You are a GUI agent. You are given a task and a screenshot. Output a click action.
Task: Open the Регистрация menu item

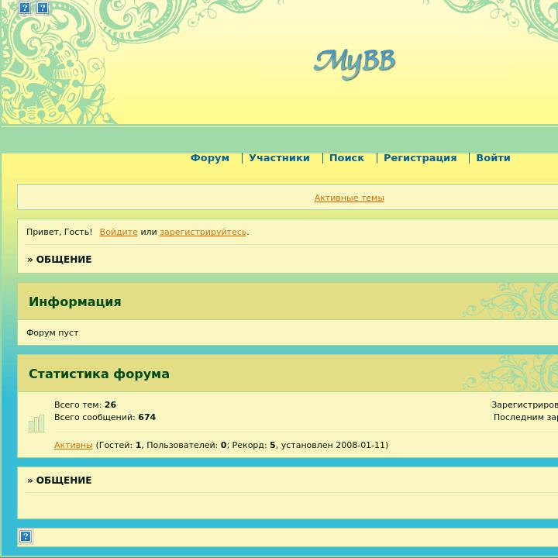(x=420, y=157)
